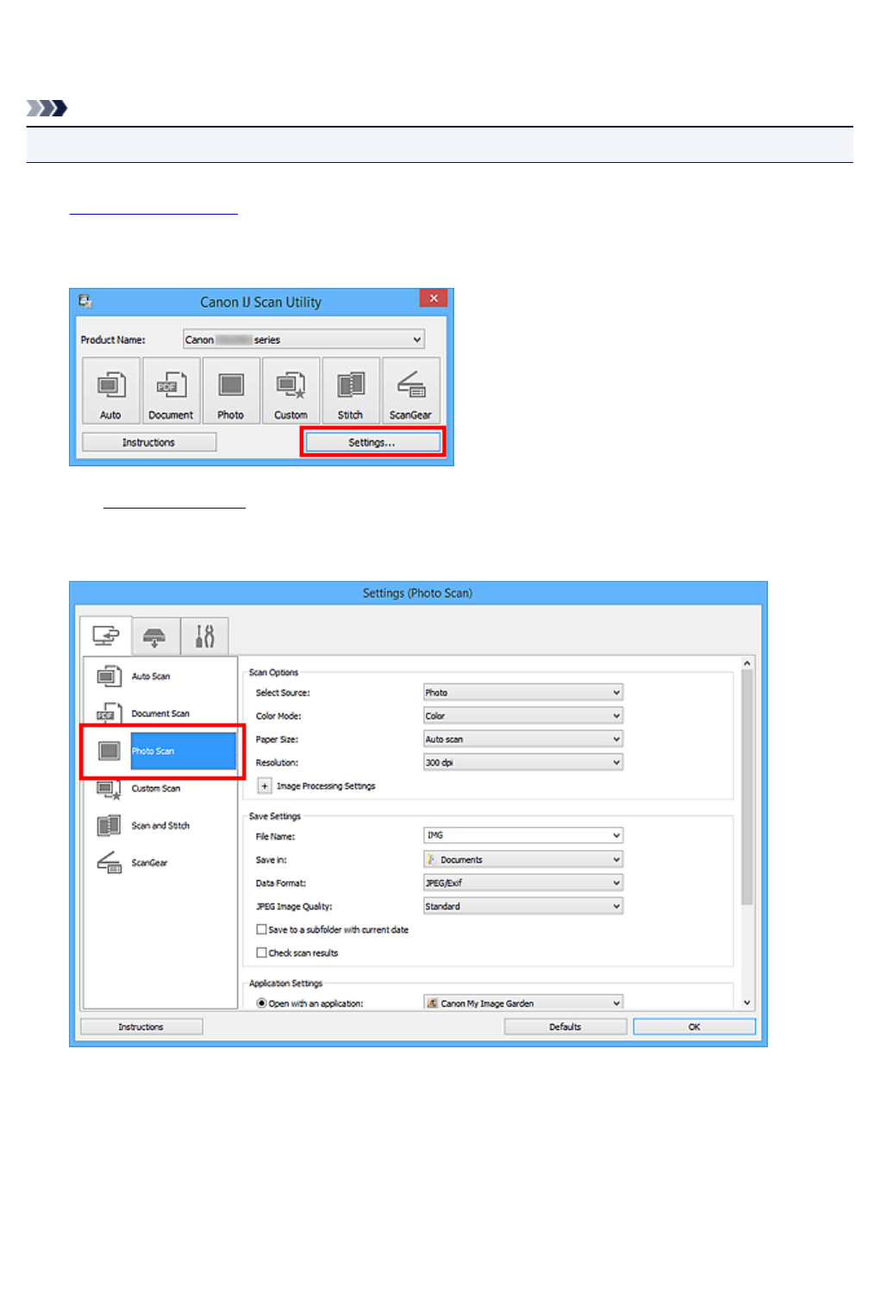Open Instructions in IJ Scan Utility window
The height and width of the screenshot is (1305, 880).
[x=148, y=442]
